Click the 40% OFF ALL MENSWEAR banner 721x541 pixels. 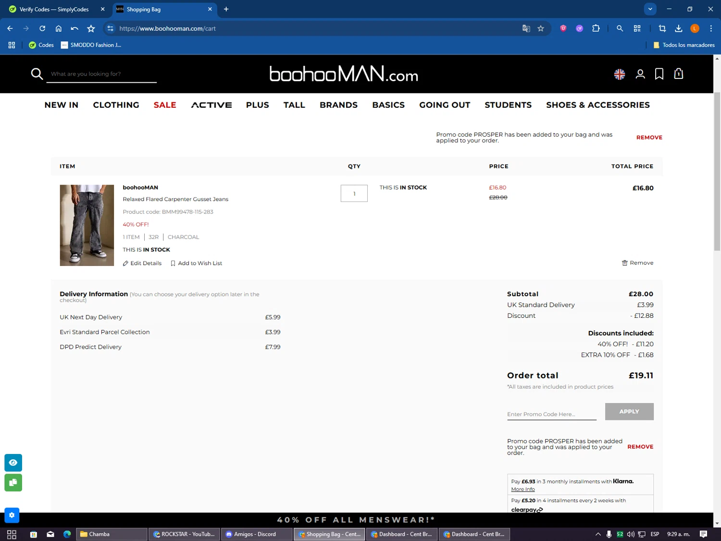click(356, 520)
